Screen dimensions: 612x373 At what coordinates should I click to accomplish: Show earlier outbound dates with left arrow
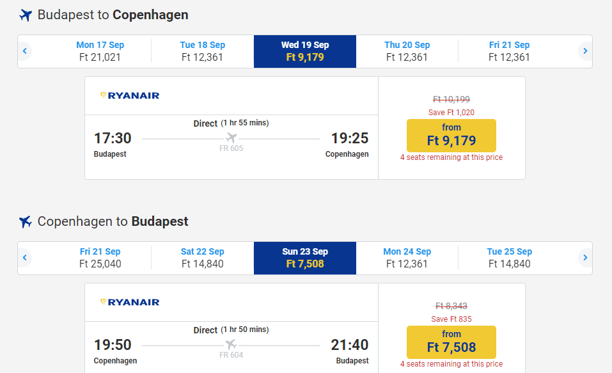[x=24, y=51]
